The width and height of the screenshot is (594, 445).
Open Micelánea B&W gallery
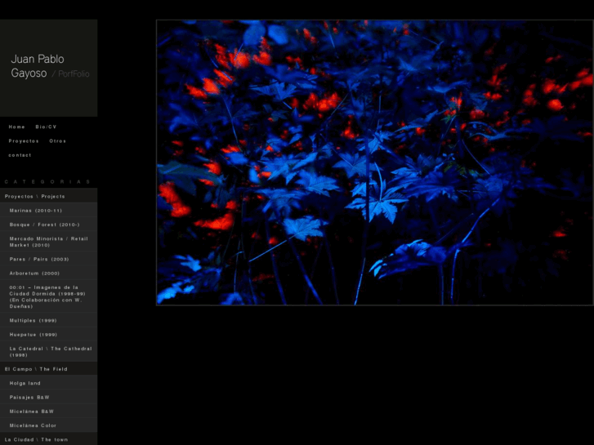[48, 411]
